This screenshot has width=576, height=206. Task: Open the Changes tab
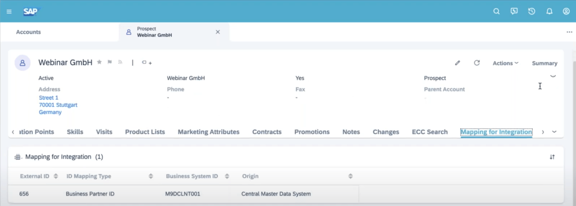386,132
